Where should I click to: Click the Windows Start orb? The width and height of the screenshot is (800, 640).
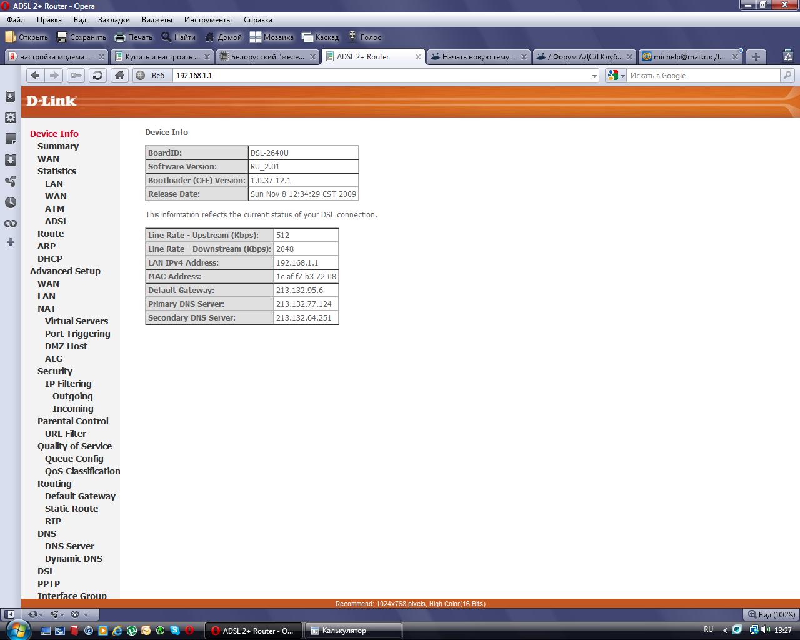point(17,629)
